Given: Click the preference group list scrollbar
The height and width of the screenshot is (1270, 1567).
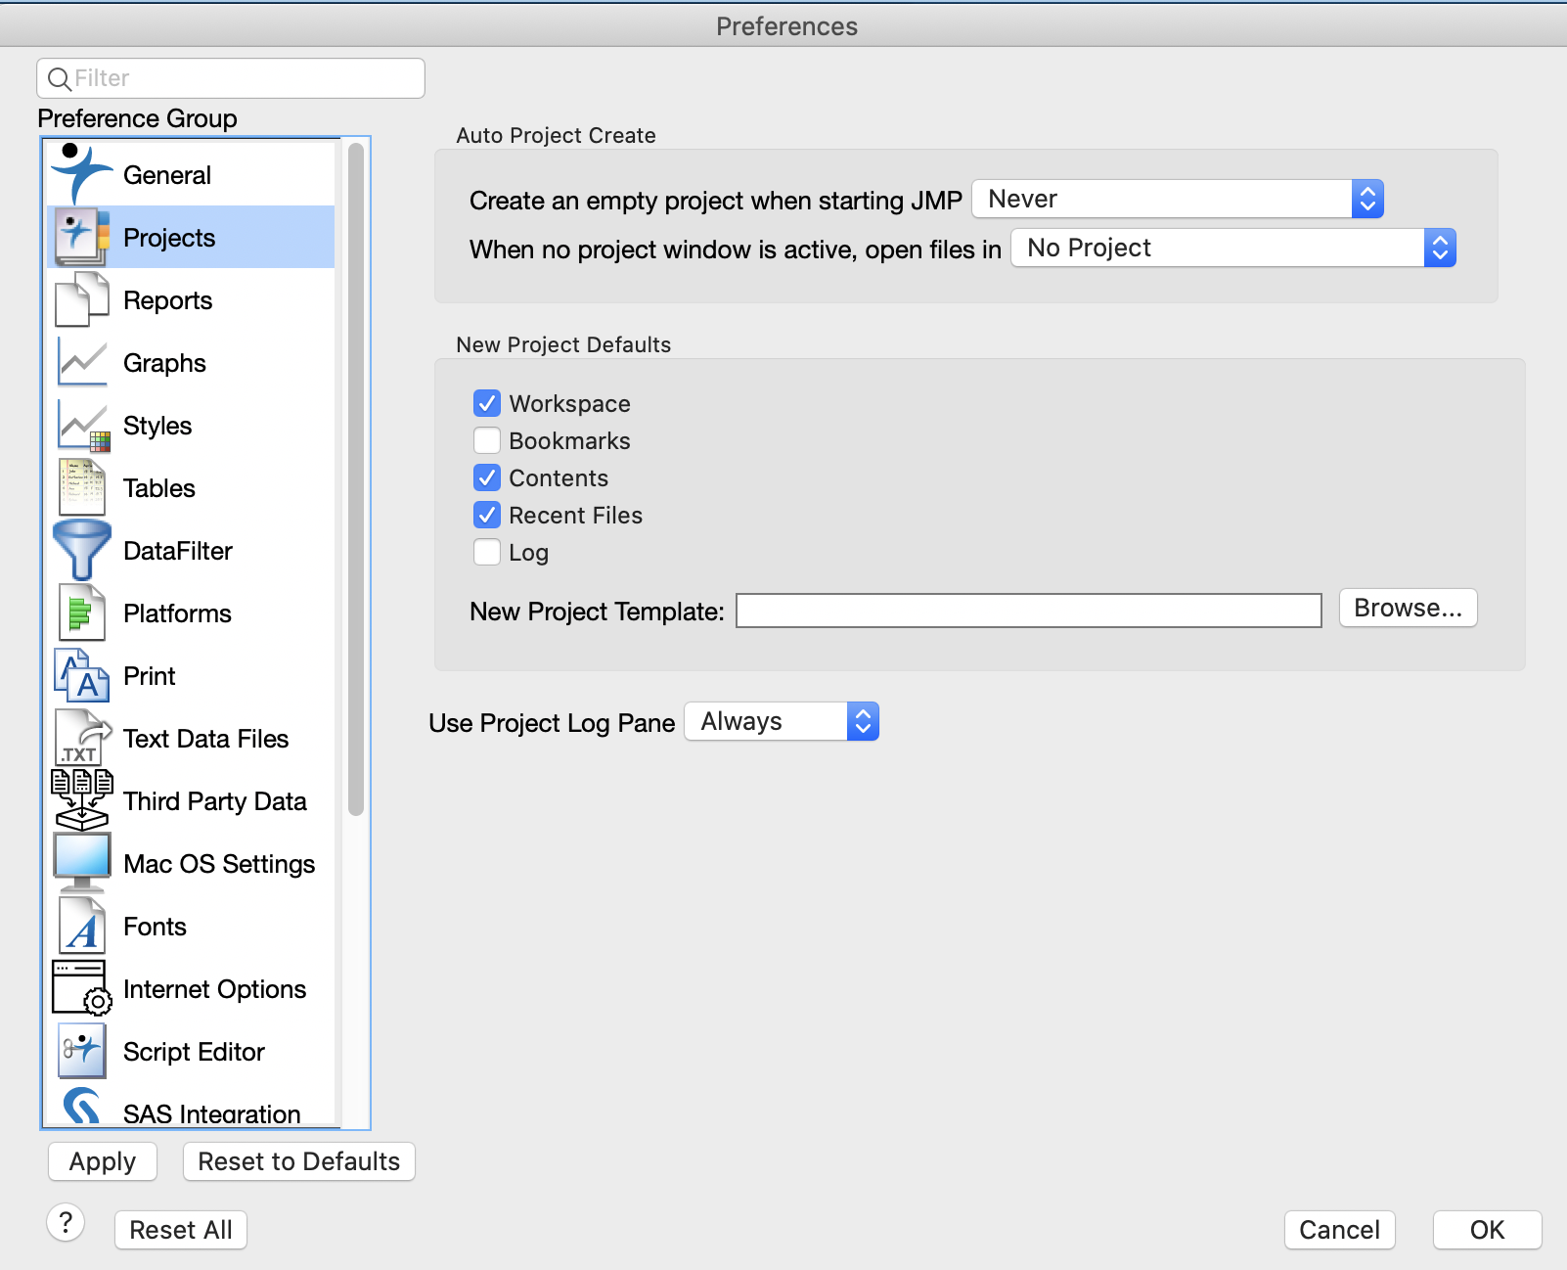Looking at the screenshot, I should tap(356, 479).
